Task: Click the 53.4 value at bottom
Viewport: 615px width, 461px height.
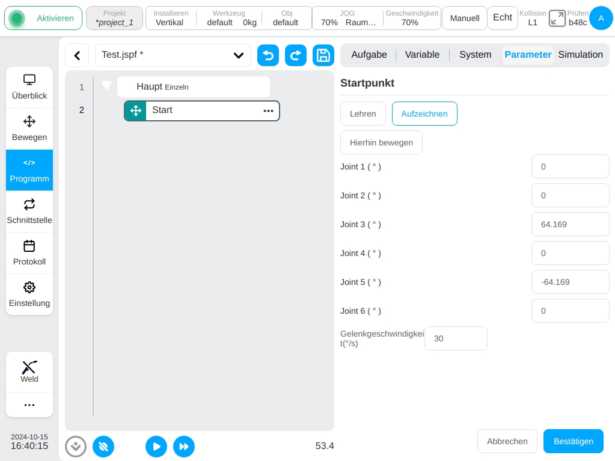Action: click(325, 446)
